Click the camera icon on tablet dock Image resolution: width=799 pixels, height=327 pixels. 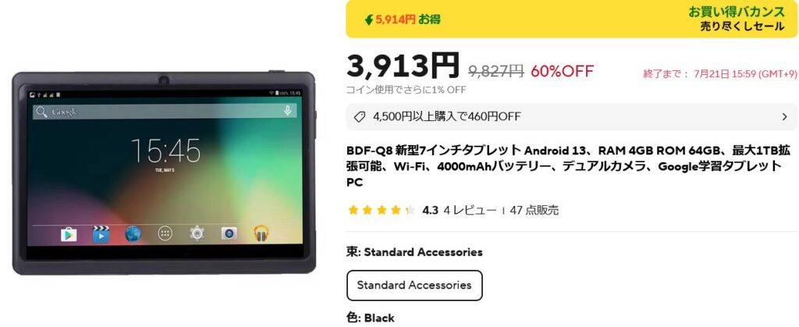(229, 234)
